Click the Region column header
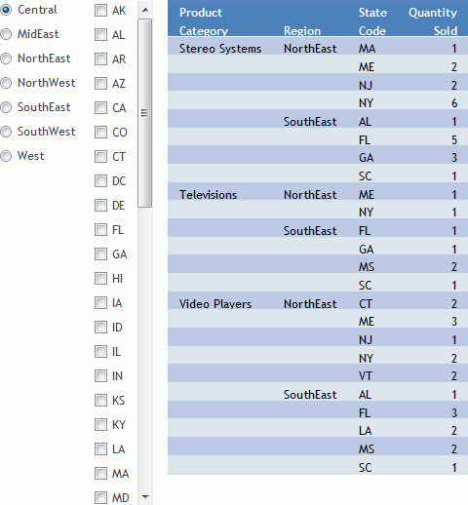The height and width of the screenshot is (505, 468). pos(302,31)
